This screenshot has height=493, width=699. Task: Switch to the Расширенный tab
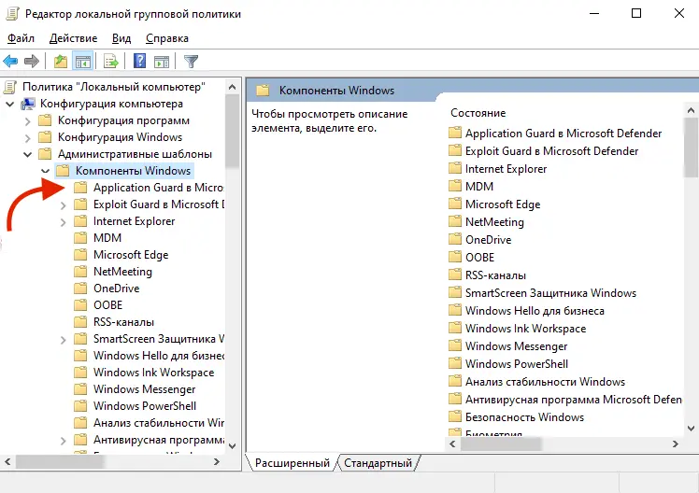coord(292,463)
